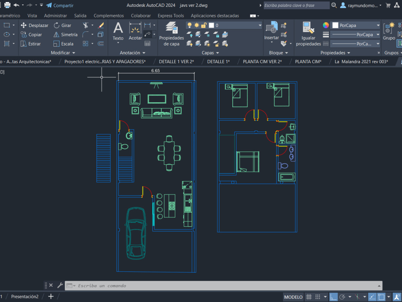Select the Estirar (stretch) tool
Image resolution: width=402 pixels, height=302 pixels.
pyautogui.click(x=31, y=44)
